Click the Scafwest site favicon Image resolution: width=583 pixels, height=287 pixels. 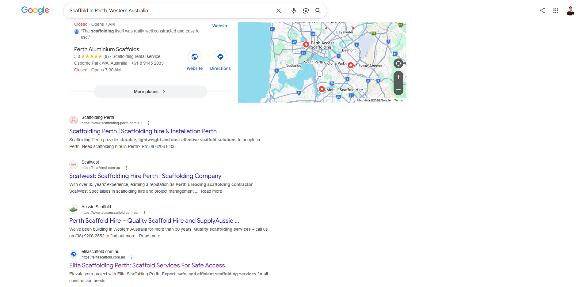[x=74, y=165]
